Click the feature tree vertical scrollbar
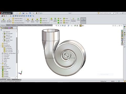Viewport: 126px width, 94px height. (x=17, y=50)
